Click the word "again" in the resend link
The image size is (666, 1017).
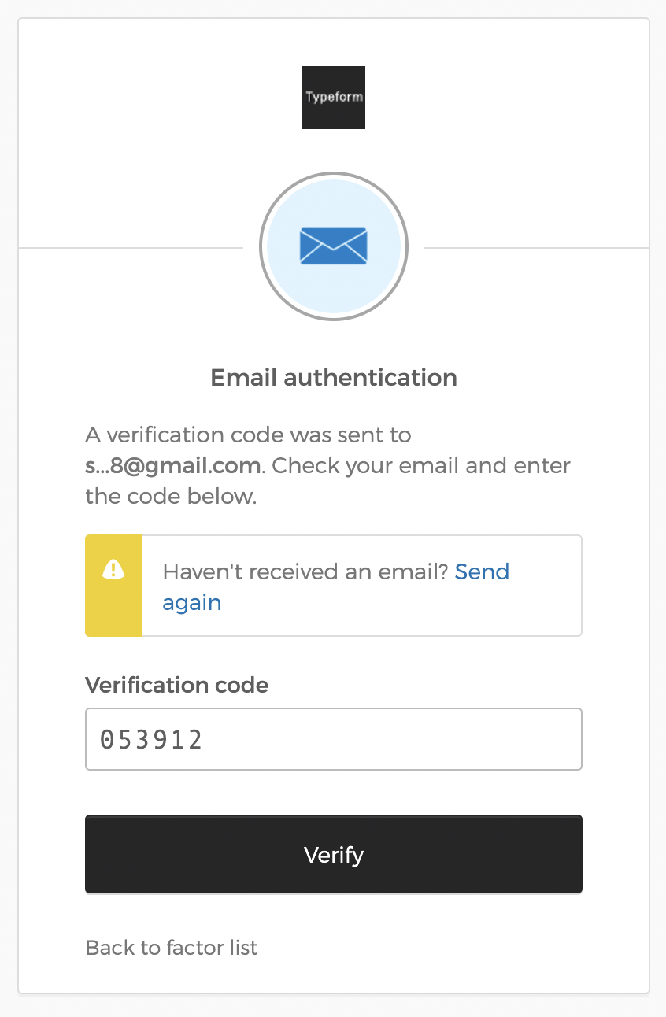coord(192,603)
